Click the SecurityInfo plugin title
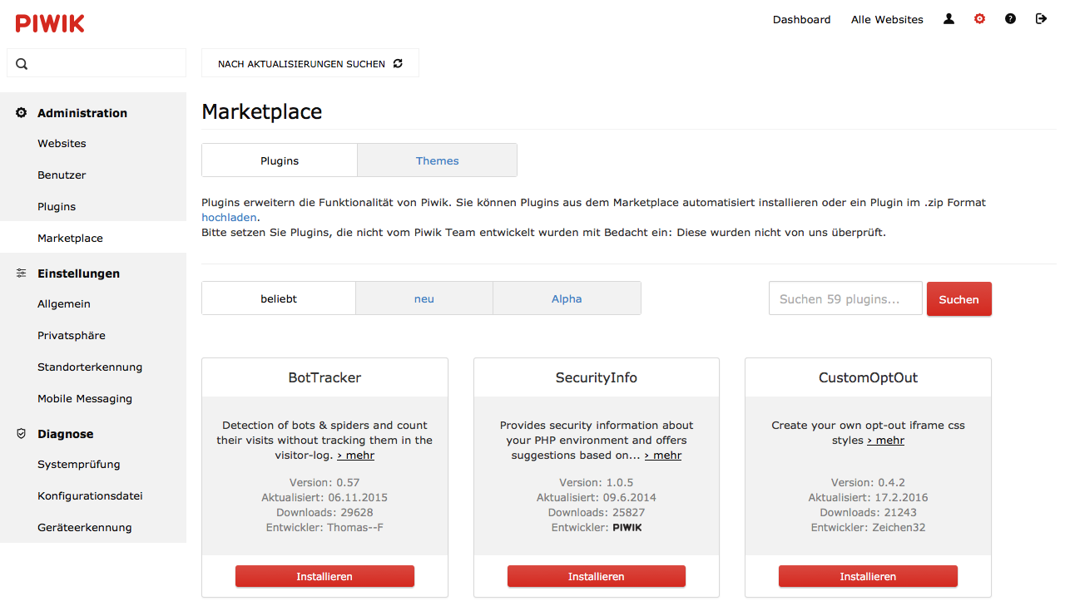 pyautogui.click(x=597, y=377)
